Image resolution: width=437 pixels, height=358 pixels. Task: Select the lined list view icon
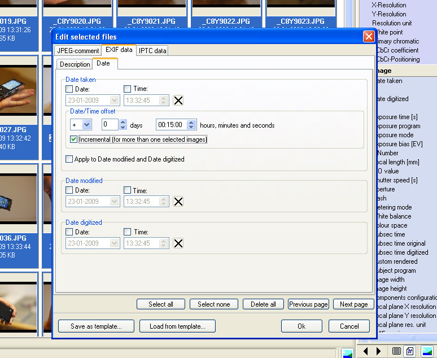(396, 351)
